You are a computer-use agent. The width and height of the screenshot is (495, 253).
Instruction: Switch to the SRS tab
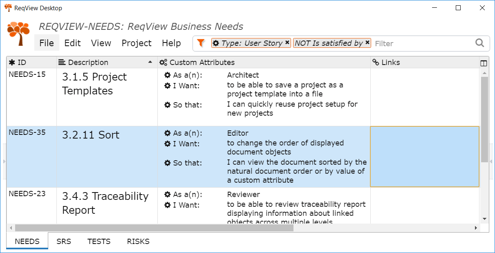coord(63,242)
